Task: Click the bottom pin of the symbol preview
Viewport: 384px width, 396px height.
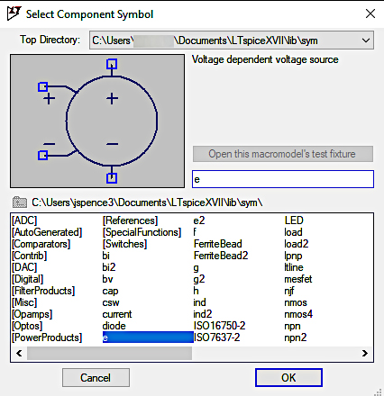Action: [x=112, y=178]
